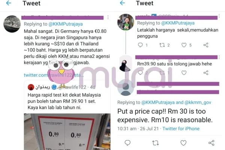
Task: Like the 'Letaklah harganya' tweet
Action: coord(184,45)
